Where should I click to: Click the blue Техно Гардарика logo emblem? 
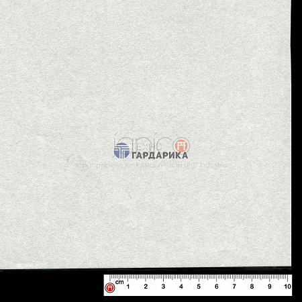121,151
